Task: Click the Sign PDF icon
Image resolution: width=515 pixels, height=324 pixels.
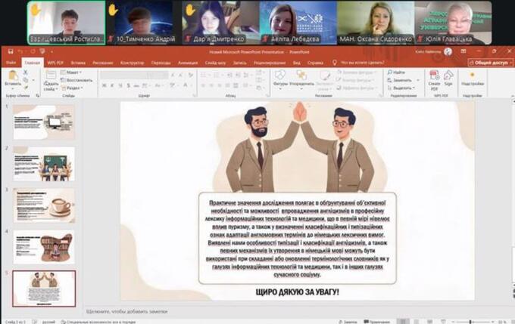Action: (448, 77)
